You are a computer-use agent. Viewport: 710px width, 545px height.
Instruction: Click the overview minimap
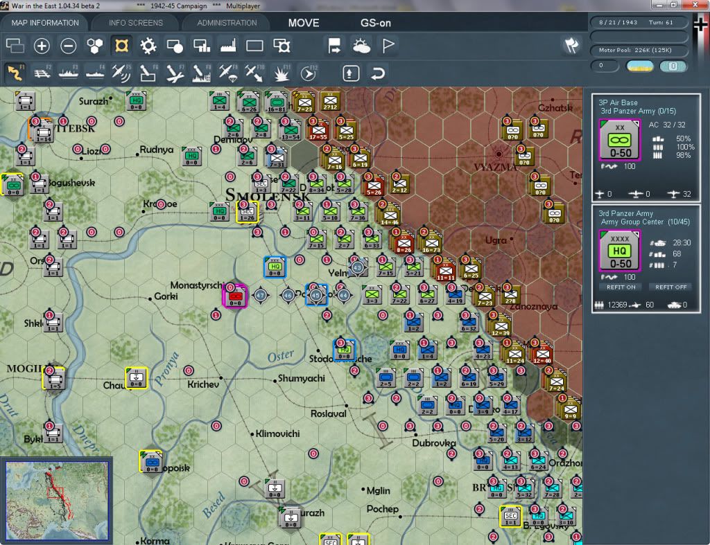point(57,500)
